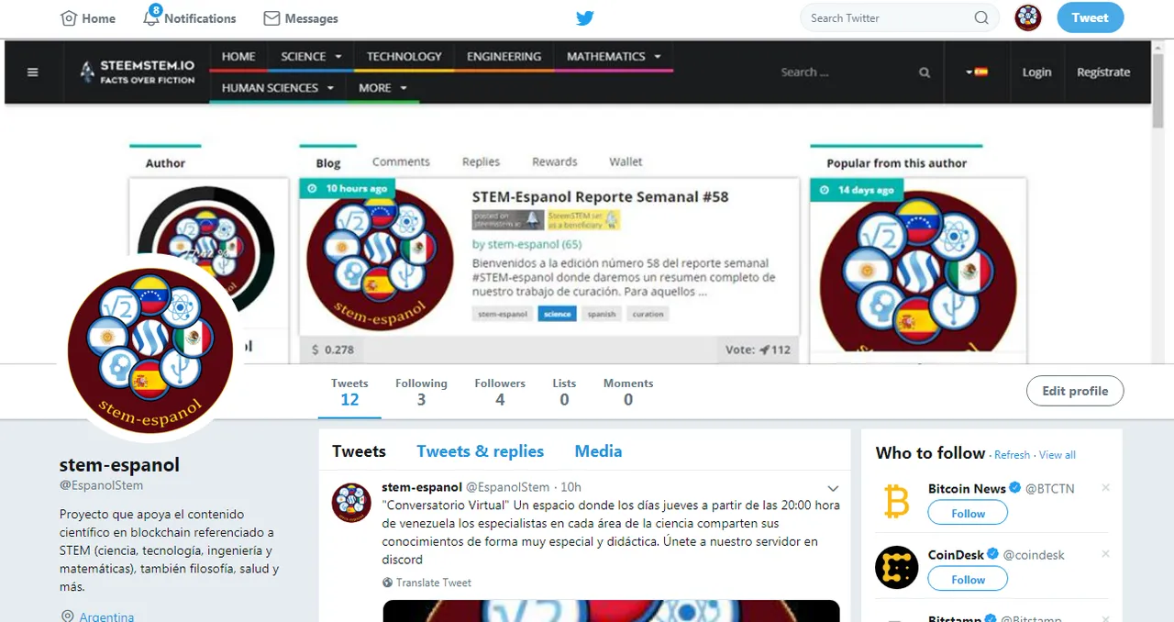Select the Tweets timeline heading
This screenshot has width=1174, height=622.
coord(359,451)
